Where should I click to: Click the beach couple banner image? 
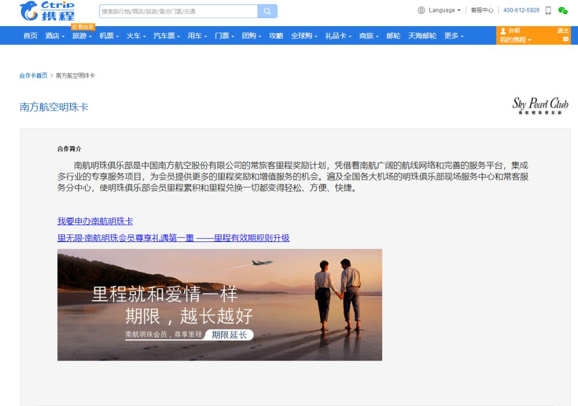point(220,305)
